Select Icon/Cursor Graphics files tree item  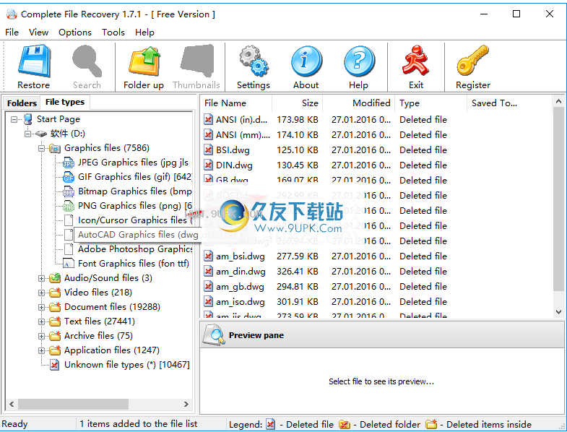click(x=135, y=220)
